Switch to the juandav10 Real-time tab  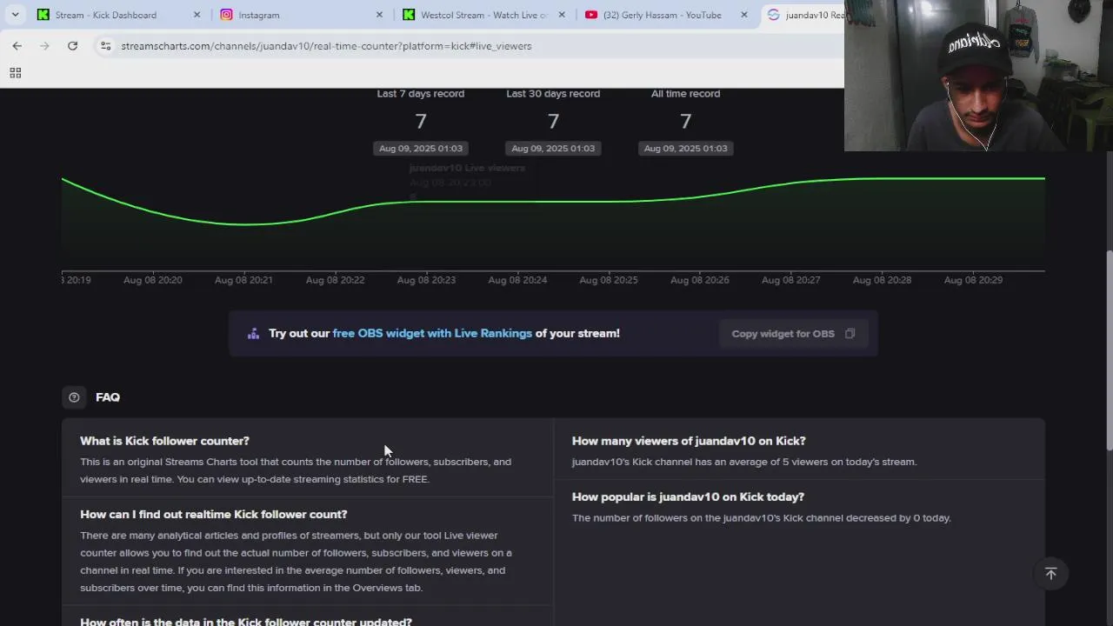tap(804, 15)
